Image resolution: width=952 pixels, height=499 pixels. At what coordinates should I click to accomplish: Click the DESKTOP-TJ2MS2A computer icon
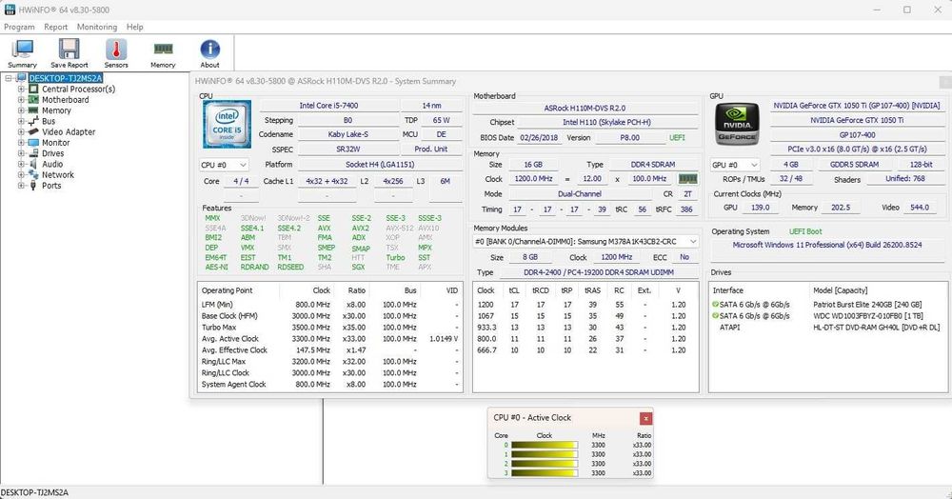point(22,78)
